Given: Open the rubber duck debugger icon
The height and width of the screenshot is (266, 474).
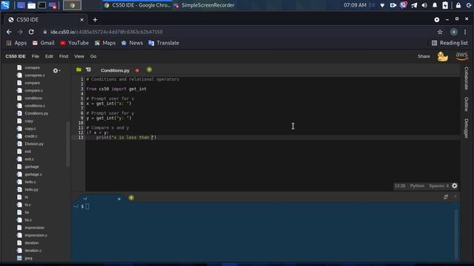Looking at the screenshot, I should (443, 56).
